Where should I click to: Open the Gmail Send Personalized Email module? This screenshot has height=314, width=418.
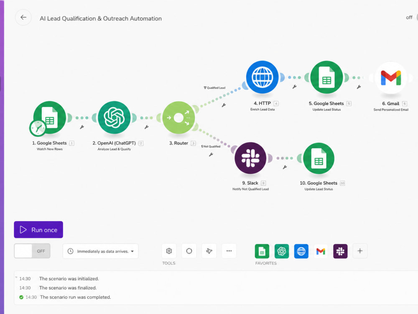pos(391,77)
